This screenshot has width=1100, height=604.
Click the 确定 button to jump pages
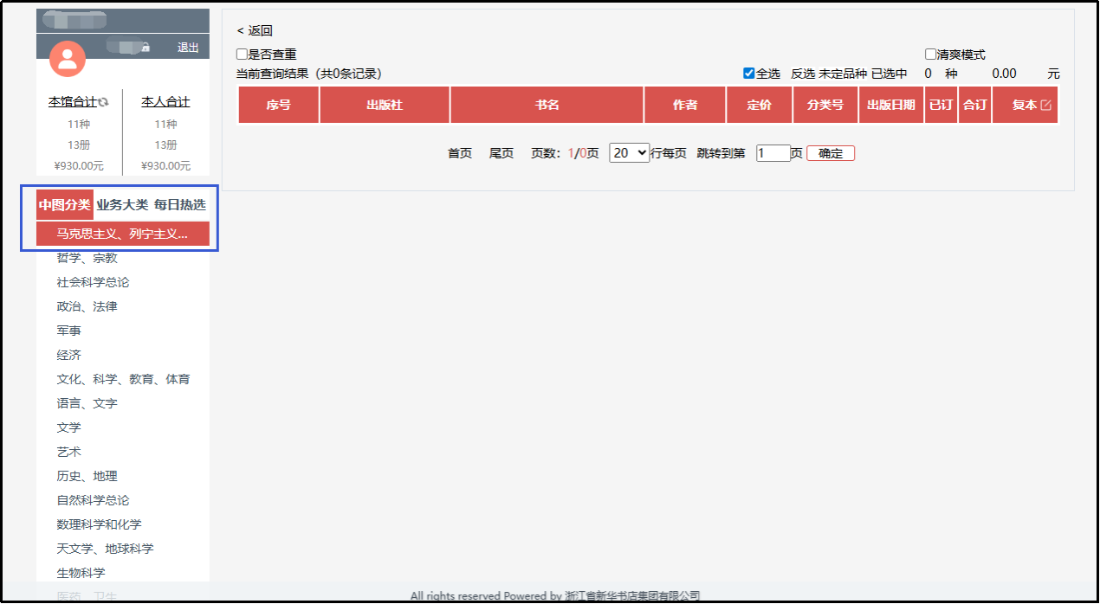click(x=830, y=153)
